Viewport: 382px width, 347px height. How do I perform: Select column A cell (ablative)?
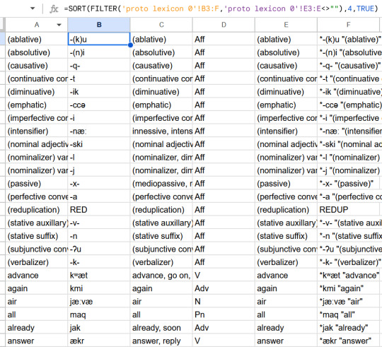tap(37, 39)
